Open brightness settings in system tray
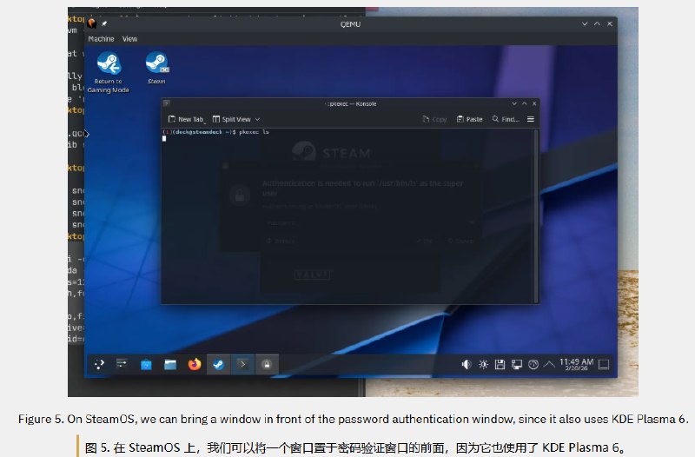This screenshot has width=695, height=457. point(483,364)
